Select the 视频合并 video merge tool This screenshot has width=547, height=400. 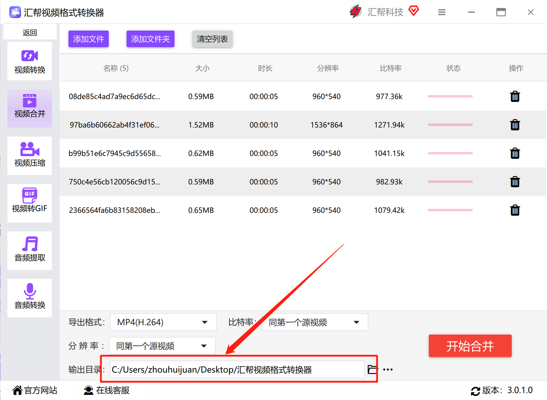pyautogui.click(x=30, y=108)
